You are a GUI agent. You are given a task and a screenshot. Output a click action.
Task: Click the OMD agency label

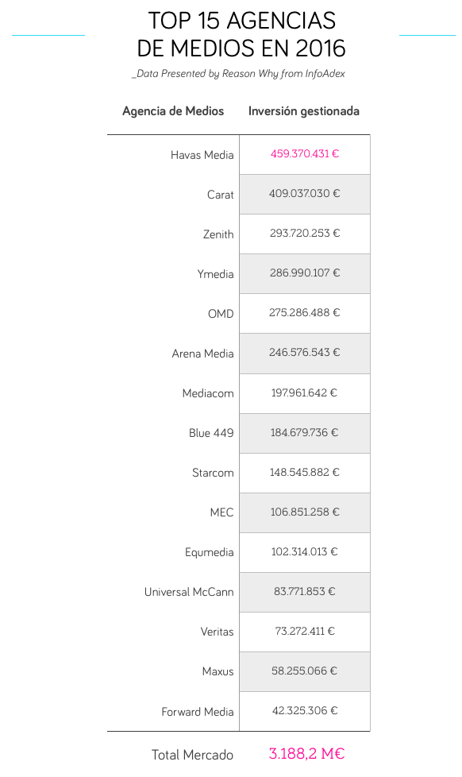(221, 314)
